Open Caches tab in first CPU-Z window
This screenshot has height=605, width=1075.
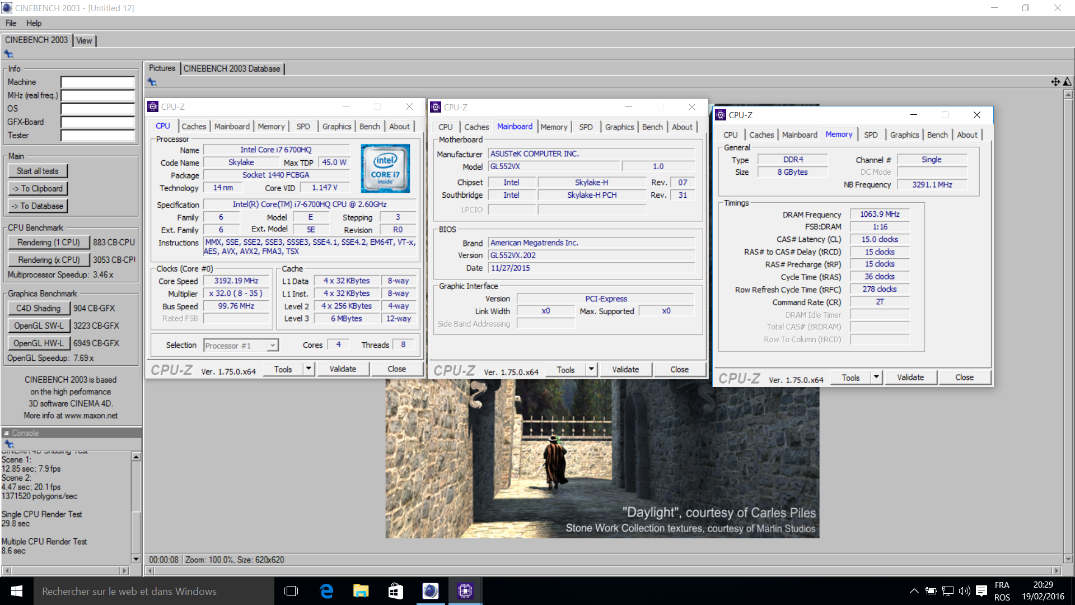tap(194, 126)
